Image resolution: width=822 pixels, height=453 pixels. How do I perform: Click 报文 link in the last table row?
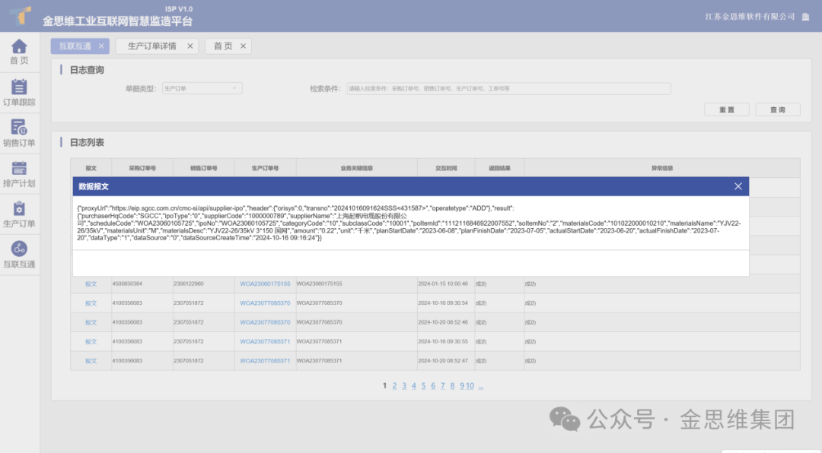(91, 361)
